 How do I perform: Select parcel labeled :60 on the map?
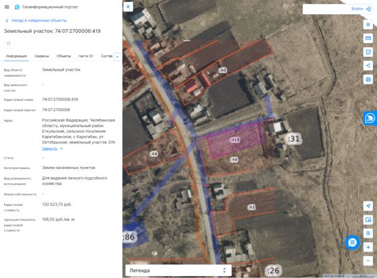223,70
